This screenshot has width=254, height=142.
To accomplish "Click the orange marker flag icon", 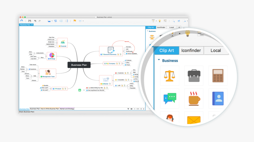I will 75,21.
